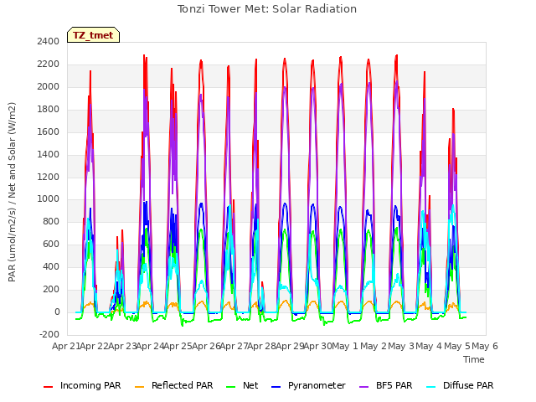Screen dimensions: 536x402
Task: Select the Incoming PAR legend entry
Action: pyautogui.click(x=82, y=385)
